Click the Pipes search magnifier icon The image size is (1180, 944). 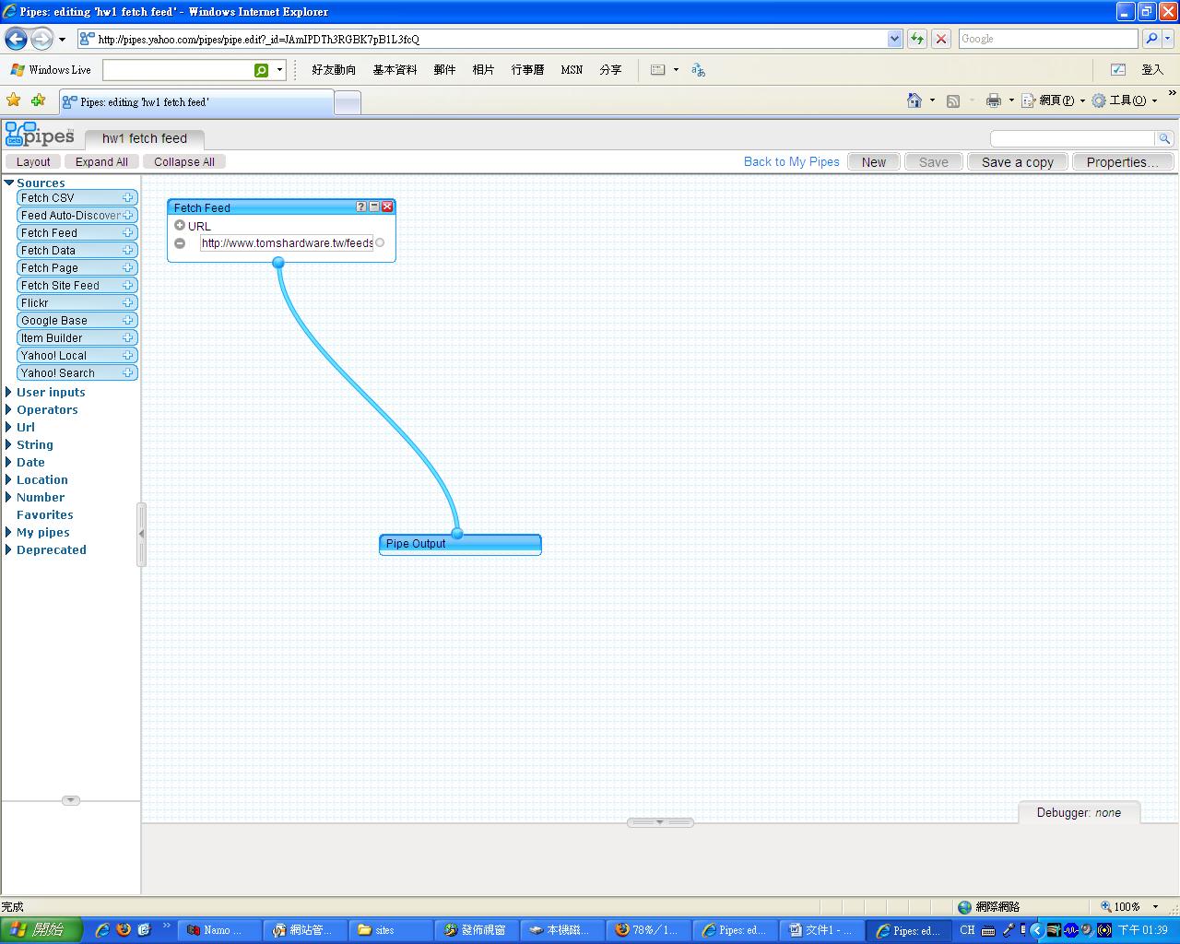[1164, 138]
